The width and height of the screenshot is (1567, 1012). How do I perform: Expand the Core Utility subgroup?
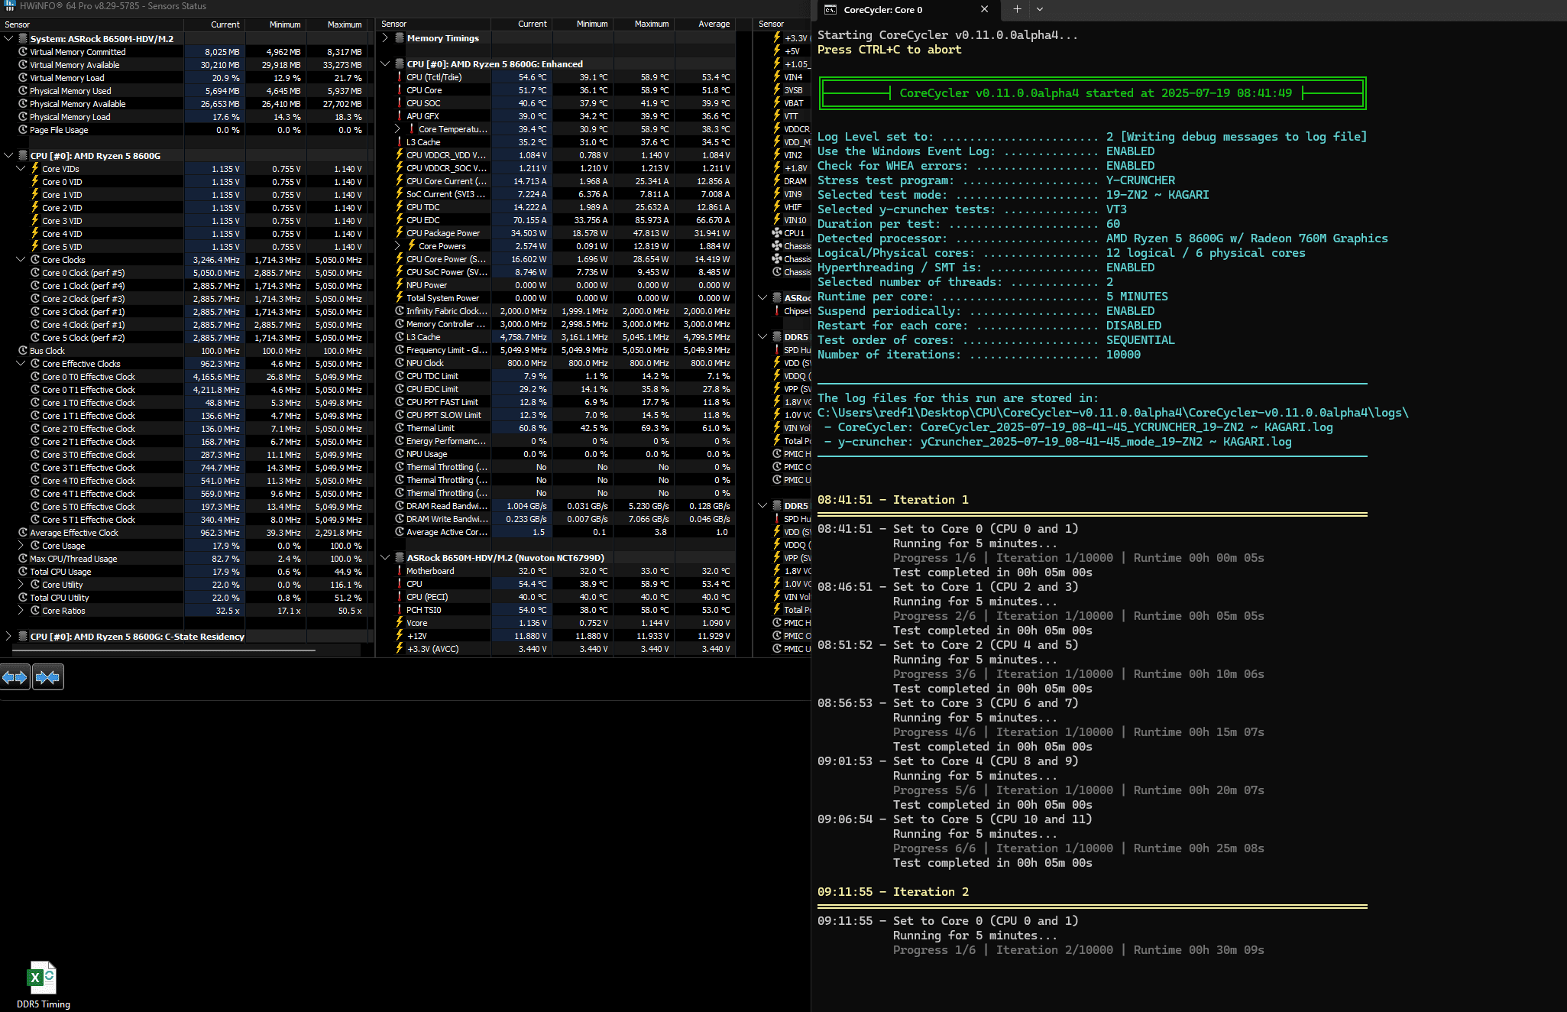pos(21,585)
